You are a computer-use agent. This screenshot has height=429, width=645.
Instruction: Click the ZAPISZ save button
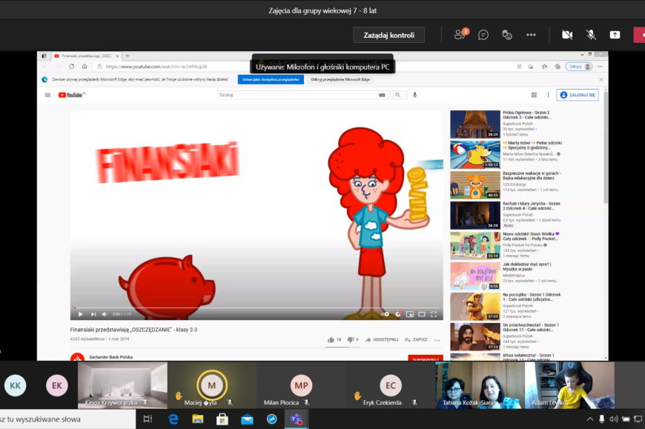pos(416,340)
